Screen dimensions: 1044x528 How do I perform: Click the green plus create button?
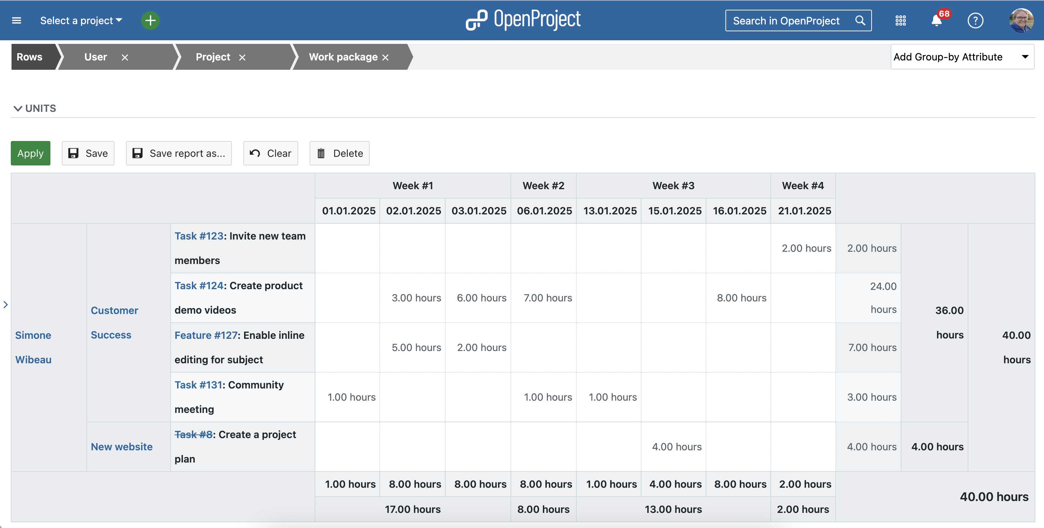coord(150,20)
